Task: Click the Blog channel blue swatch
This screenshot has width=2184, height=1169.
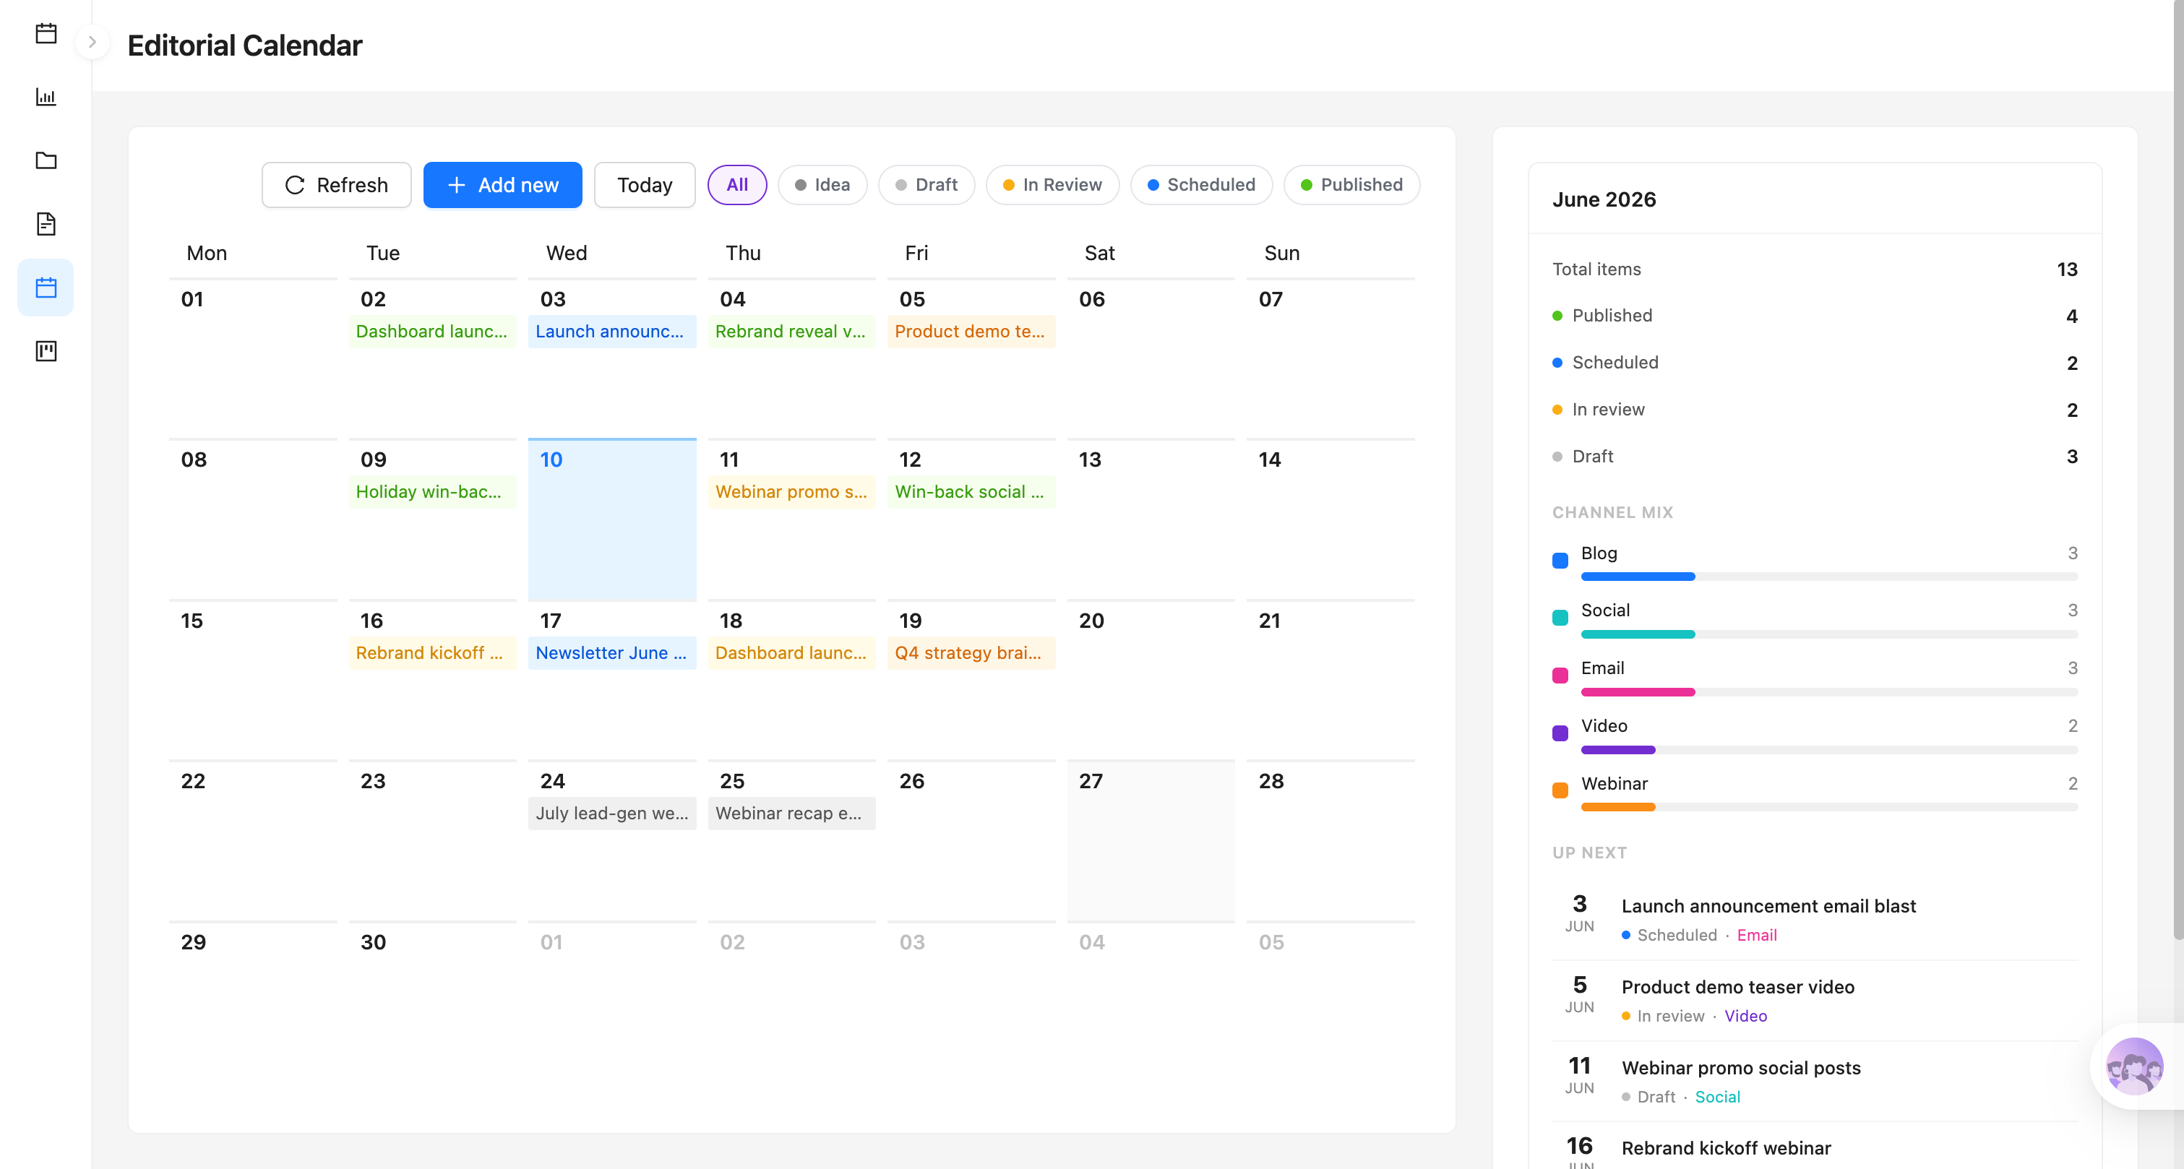Action: coord(1560,561)
